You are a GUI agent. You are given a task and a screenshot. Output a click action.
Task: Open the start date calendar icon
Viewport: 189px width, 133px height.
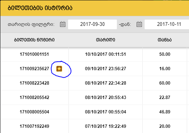point(63,24)
